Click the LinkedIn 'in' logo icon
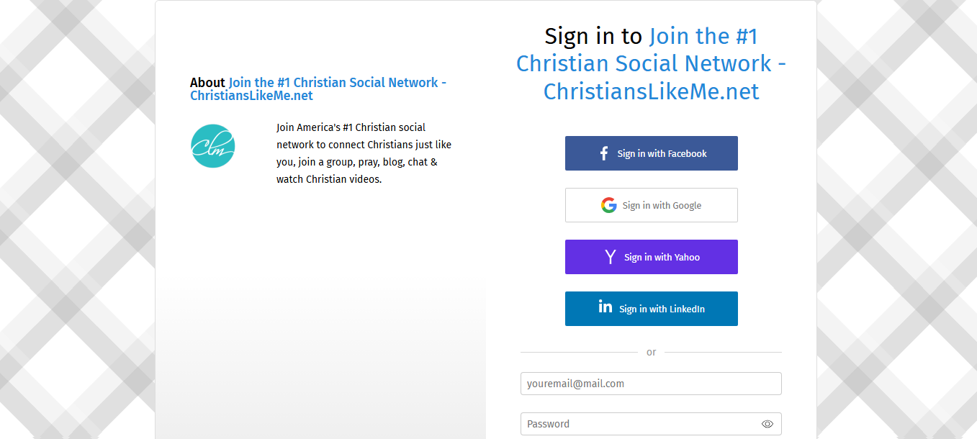Image resolution: width=977 pixels, height=439 pixels. coord(605,307)
